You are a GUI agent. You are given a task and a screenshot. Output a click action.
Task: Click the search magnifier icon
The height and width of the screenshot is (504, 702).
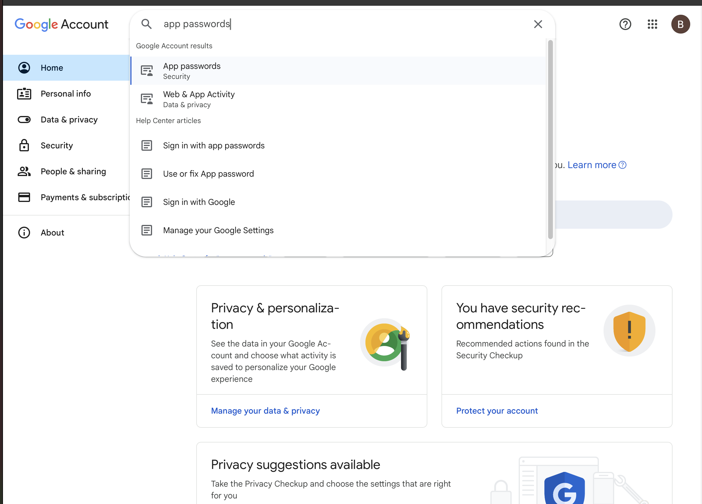click(146, 24)
